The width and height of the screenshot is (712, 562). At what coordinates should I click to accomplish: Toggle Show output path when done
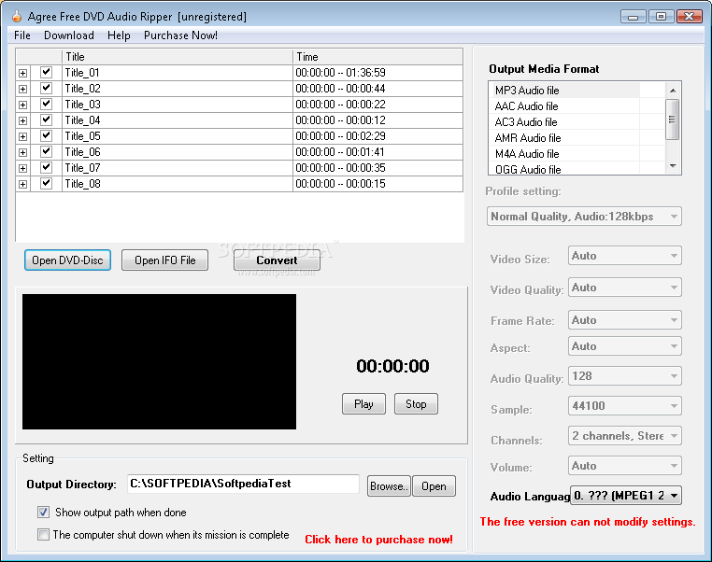pos(43,513)
